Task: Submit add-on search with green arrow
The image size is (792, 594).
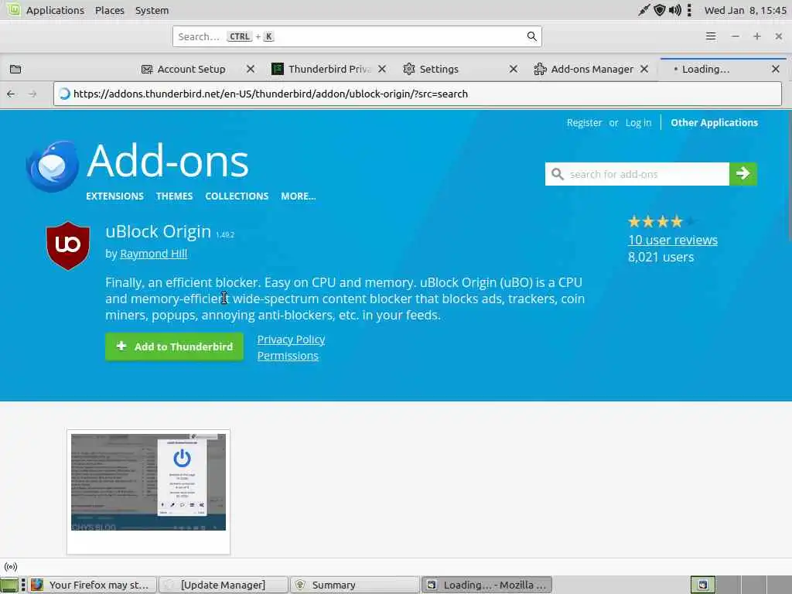Action: pos(743,174)
